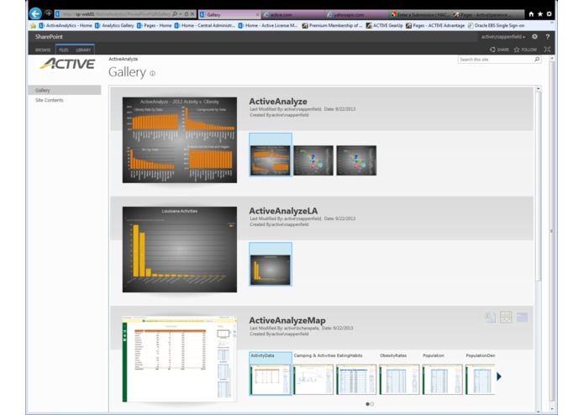
Task: Switch to the yahooapis.com browser tab
Action: 355,14
